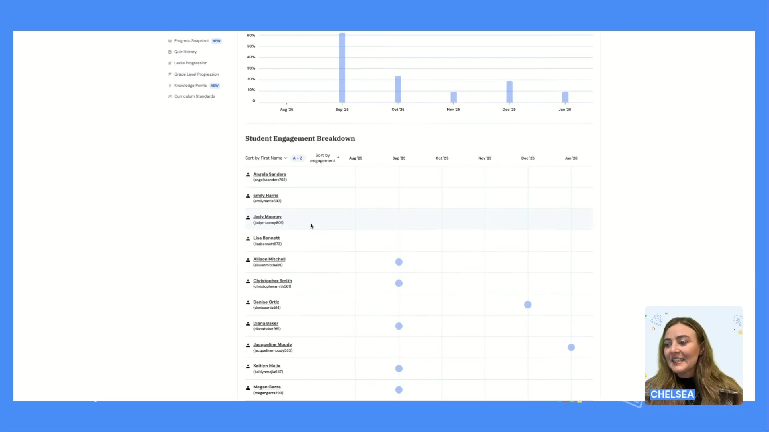Click Denise Ortiz's Dec '25 engagement dot
The height and width of the screenshot is (432, 769).
pos(528,305)
